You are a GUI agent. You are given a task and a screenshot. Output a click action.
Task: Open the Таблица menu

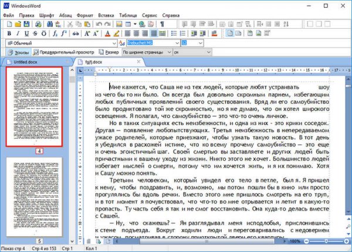pyautogui.click(x=128, y=15)
